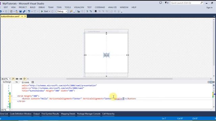Open the Call Hierarchy tab
Screen dimensions: 216x121
tap(108, 114)
